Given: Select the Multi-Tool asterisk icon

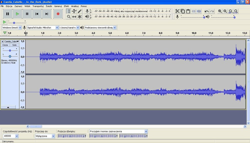Looking at the screenshot, I should coord(79,17).
